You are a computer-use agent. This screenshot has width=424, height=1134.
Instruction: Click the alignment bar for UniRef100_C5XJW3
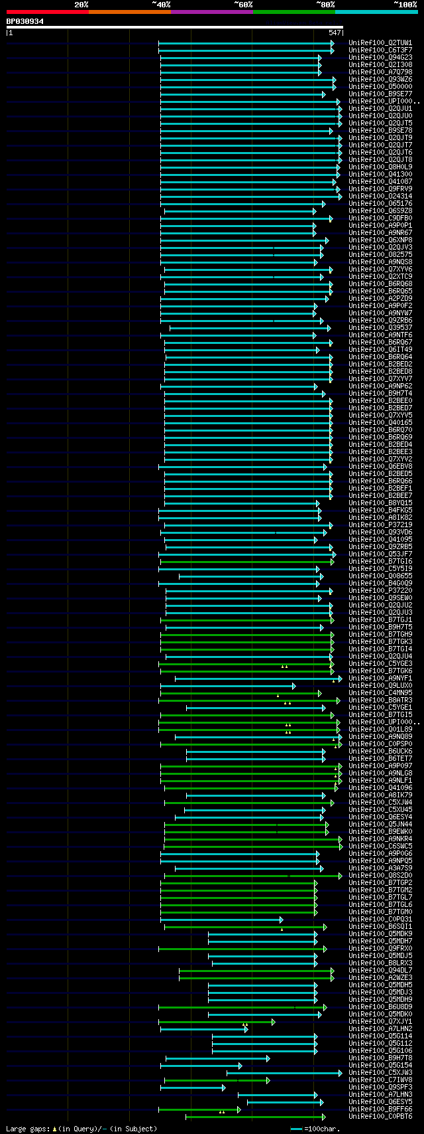(x=285, y=1073)
